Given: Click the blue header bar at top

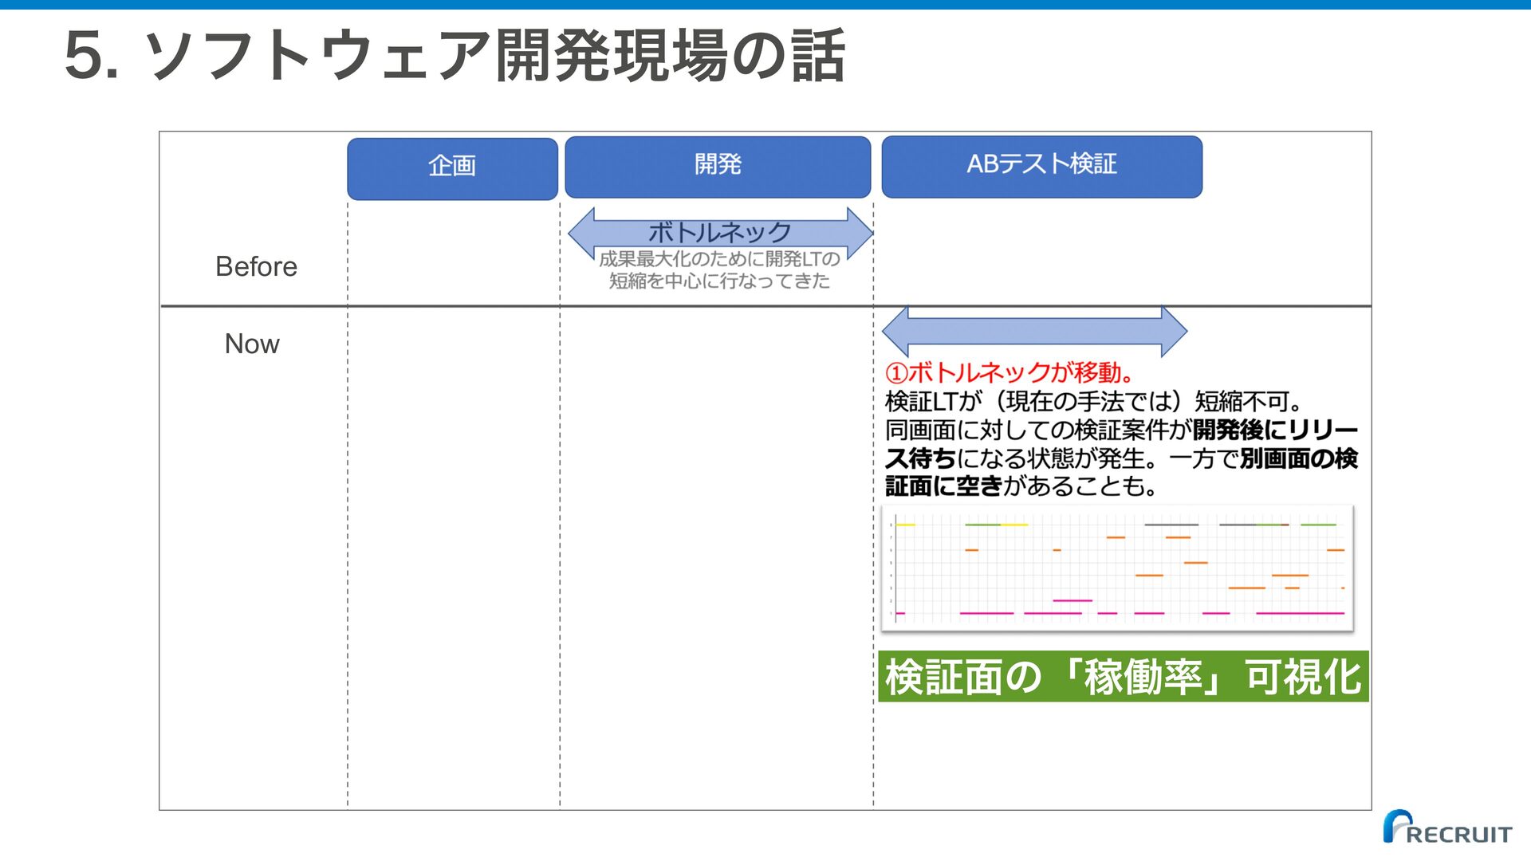Looking at the screenshot, I should pos(765,5).
